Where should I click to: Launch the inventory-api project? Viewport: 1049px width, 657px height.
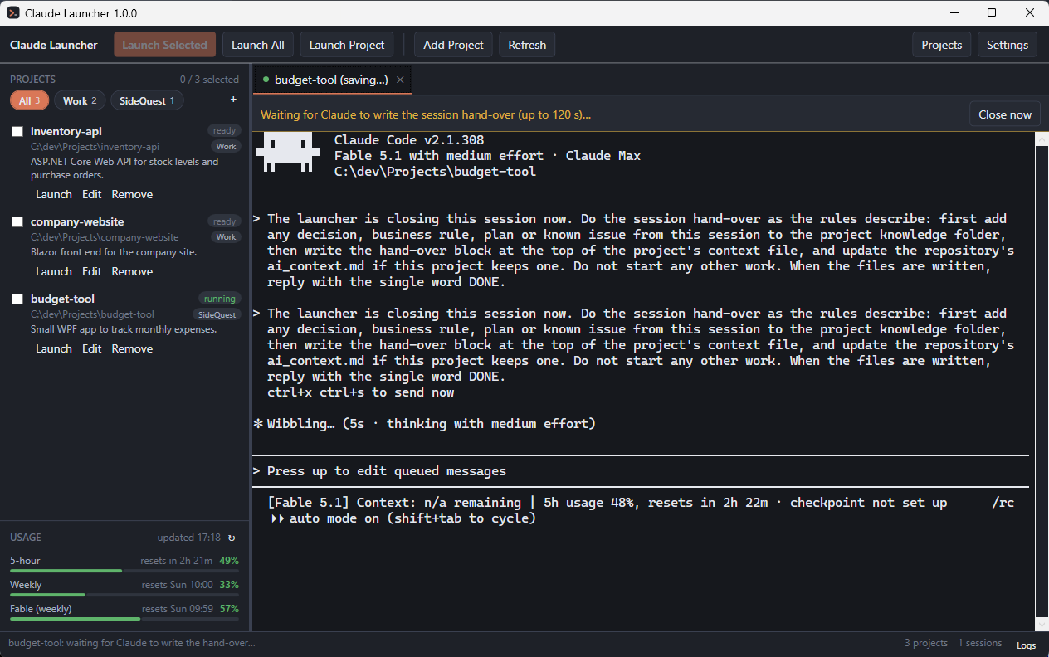54,194
